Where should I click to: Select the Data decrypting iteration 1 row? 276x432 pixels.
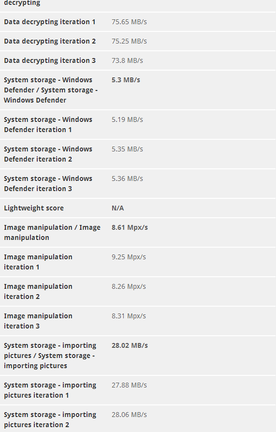pos(138,22)
